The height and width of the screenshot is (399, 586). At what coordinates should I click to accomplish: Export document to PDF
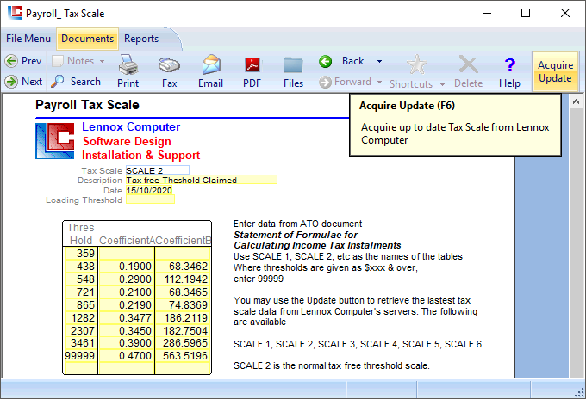tap(252, 71)
